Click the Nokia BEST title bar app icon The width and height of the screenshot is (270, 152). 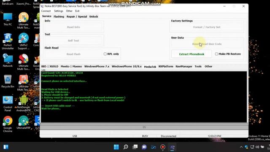(x=42, y=6)
